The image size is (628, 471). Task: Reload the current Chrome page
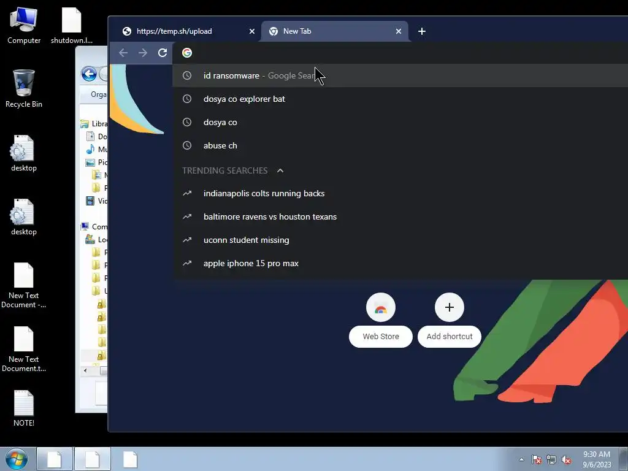(162, 53)
